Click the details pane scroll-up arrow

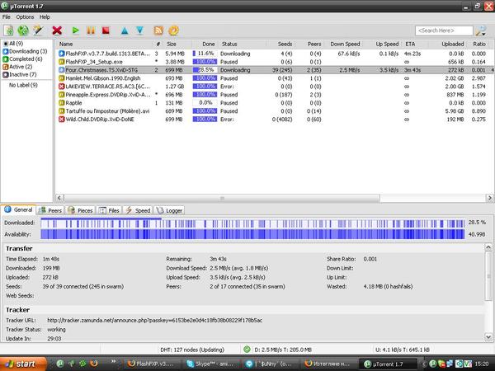click(488, 247)
